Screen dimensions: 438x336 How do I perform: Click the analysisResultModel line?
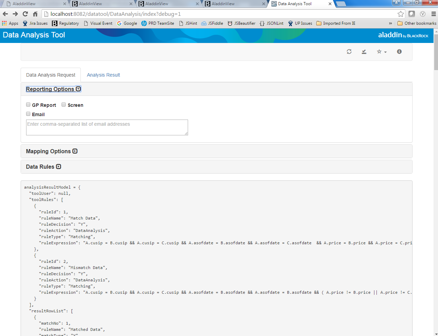pos(52,187)
